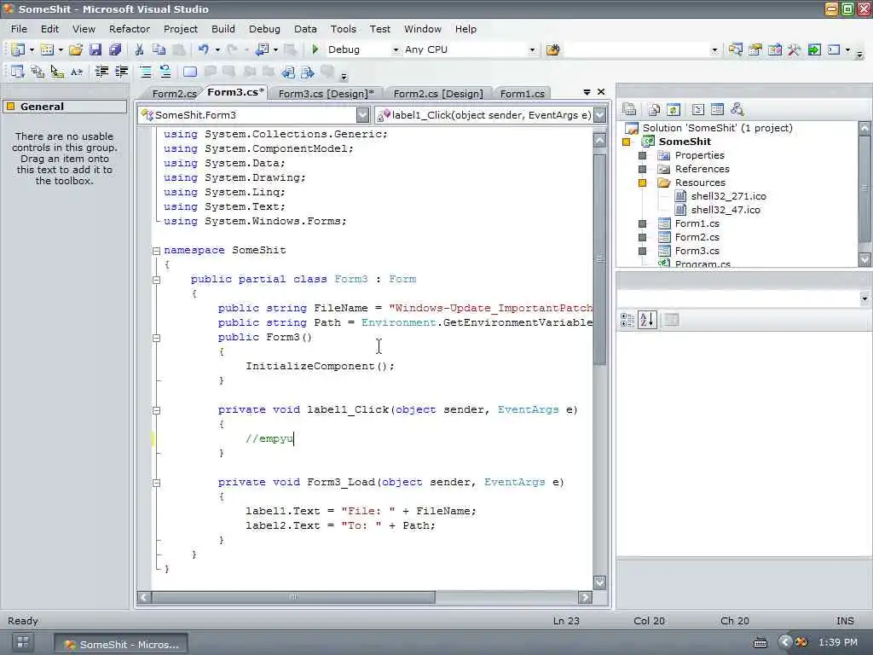Image resolution: width=873 pixels, height=655 pixels.
Task: Open the Tools menu
Action: (343, 29)
